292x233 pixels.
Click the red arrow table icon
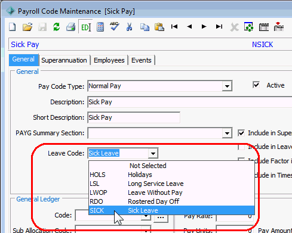click(279, 27)
